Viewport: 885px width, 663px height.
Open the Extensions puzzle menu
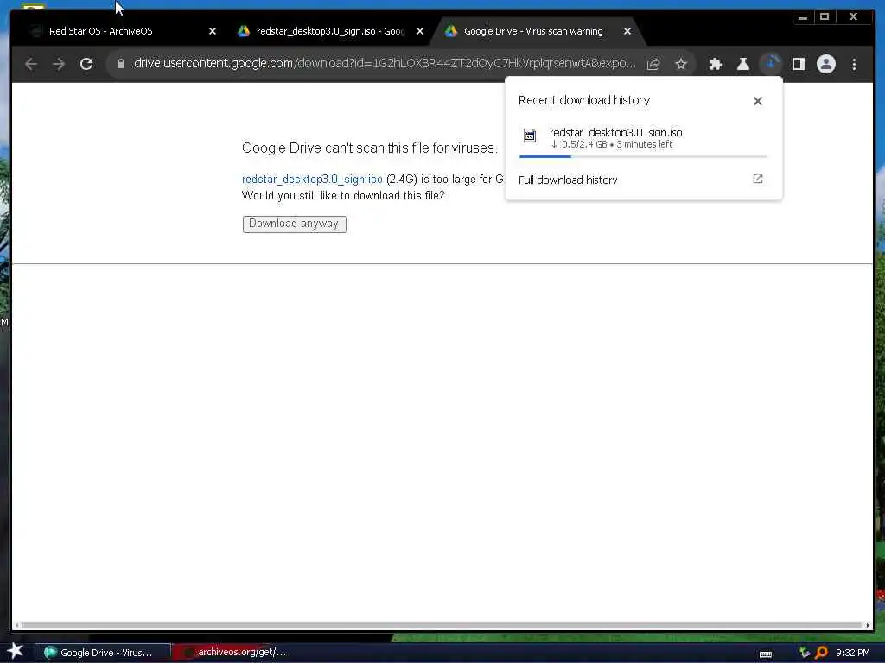coord(715,64)
